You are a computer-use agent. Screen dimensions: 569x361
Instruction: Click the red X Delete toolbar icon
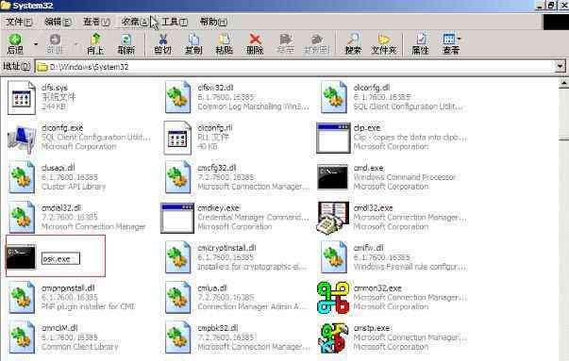coord(255,40)
